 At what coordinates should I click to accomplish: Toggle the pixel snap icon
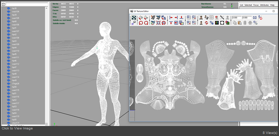tap(217, 17)
